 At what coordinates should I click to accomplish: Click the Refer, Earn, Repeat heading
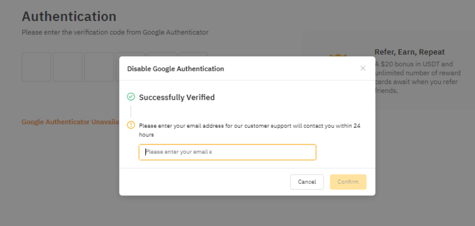pyautogui.click(x=409, y=52)
